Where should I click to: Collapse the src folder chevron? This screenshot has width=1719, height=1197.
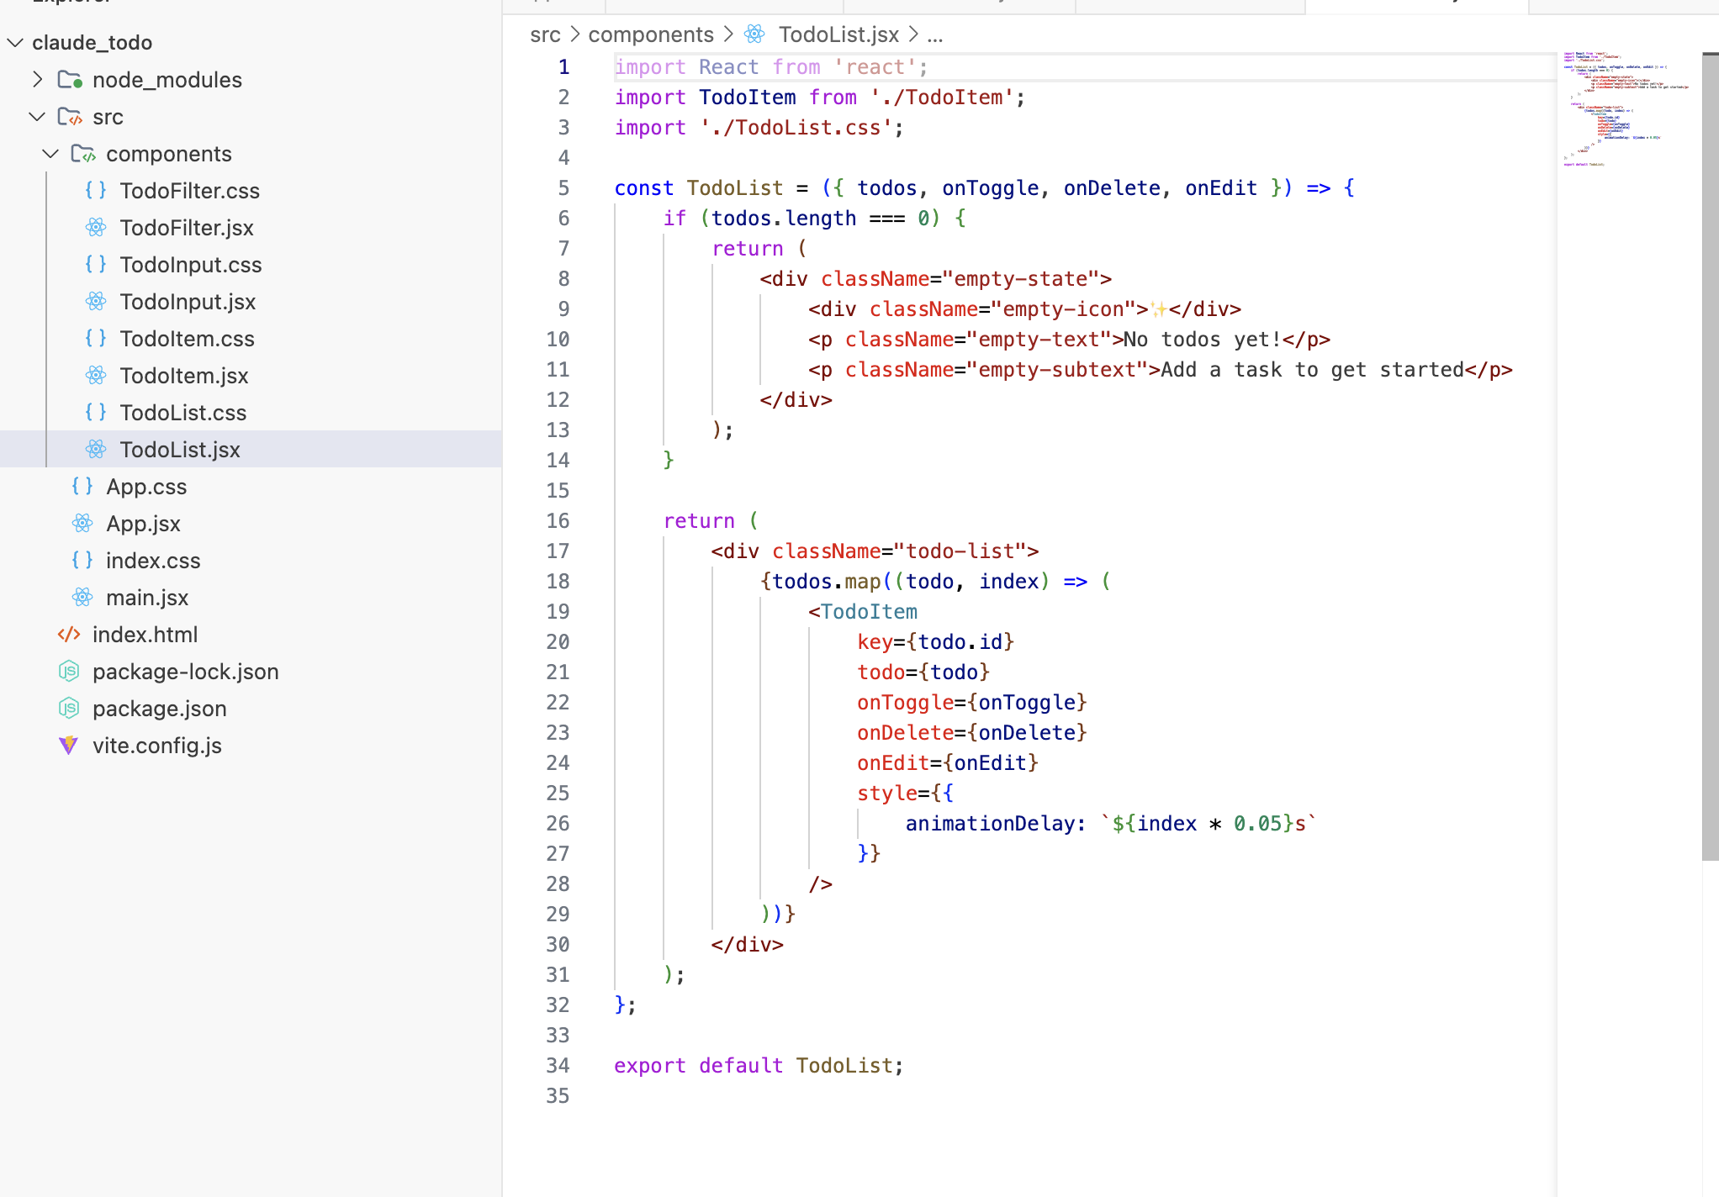tap(37, 117)
